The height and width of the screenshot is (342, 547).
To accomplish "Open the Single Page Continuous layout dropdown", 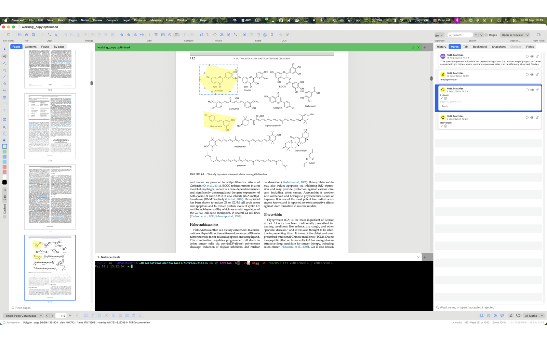I will 23,316.
